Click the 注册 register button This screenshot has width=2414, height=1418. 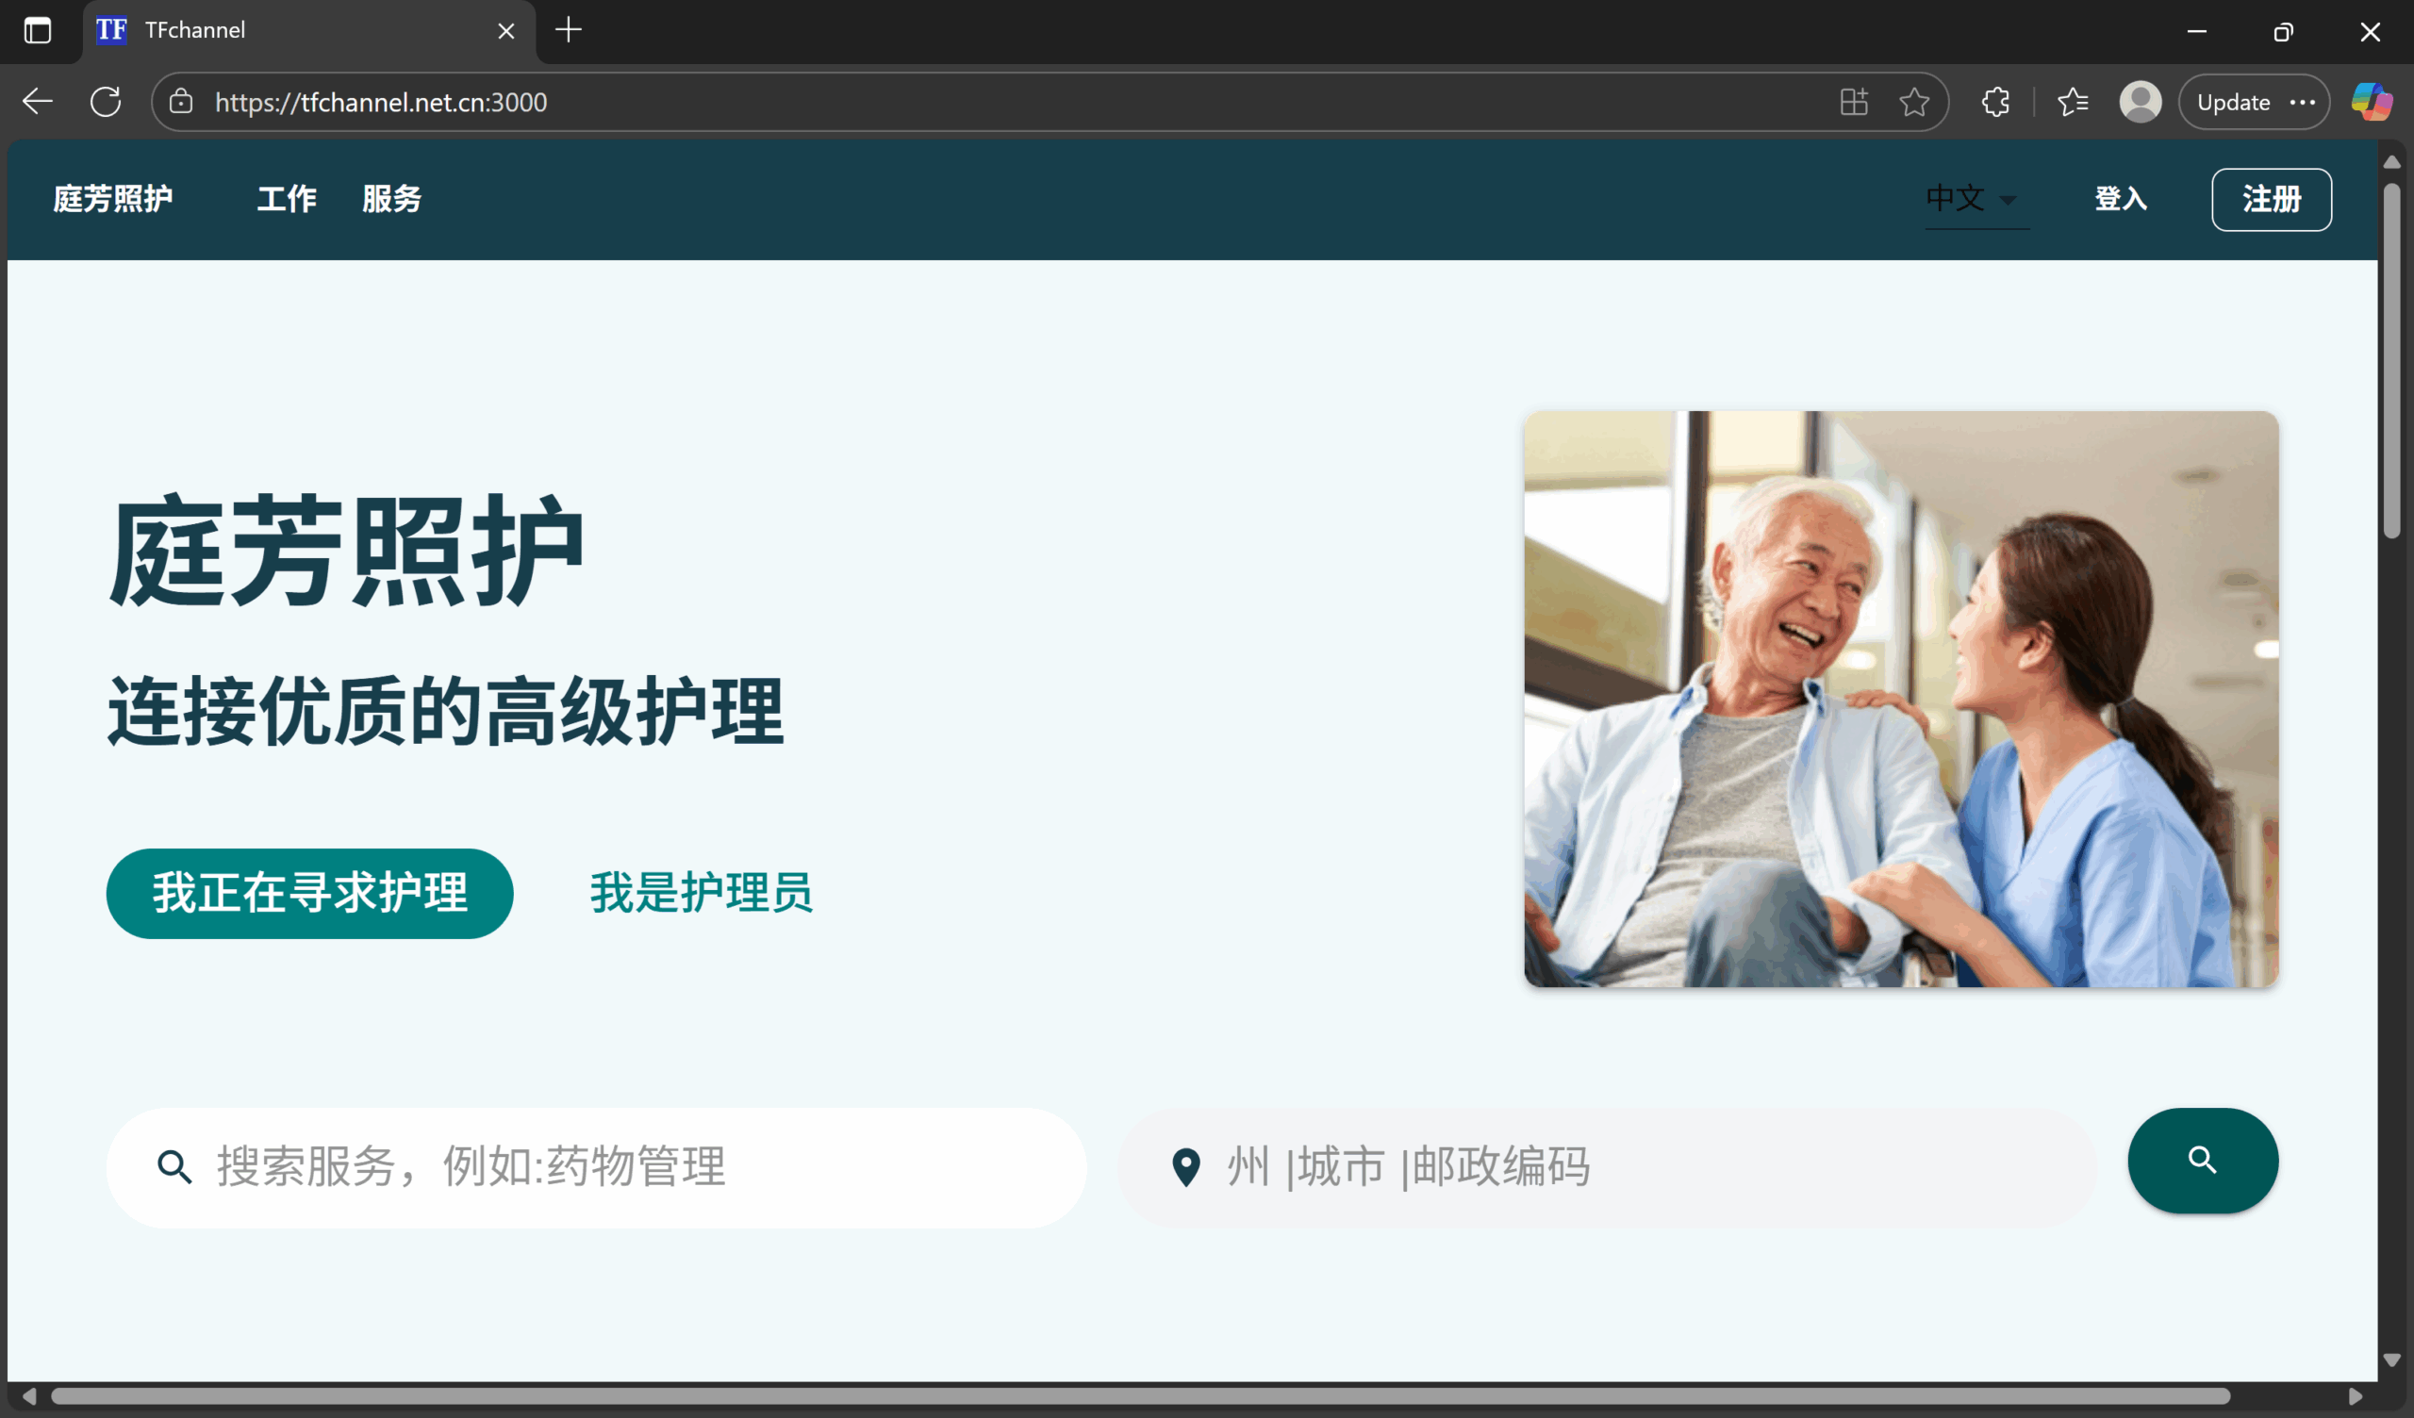pyautogui.click(x=2271, y=199)
